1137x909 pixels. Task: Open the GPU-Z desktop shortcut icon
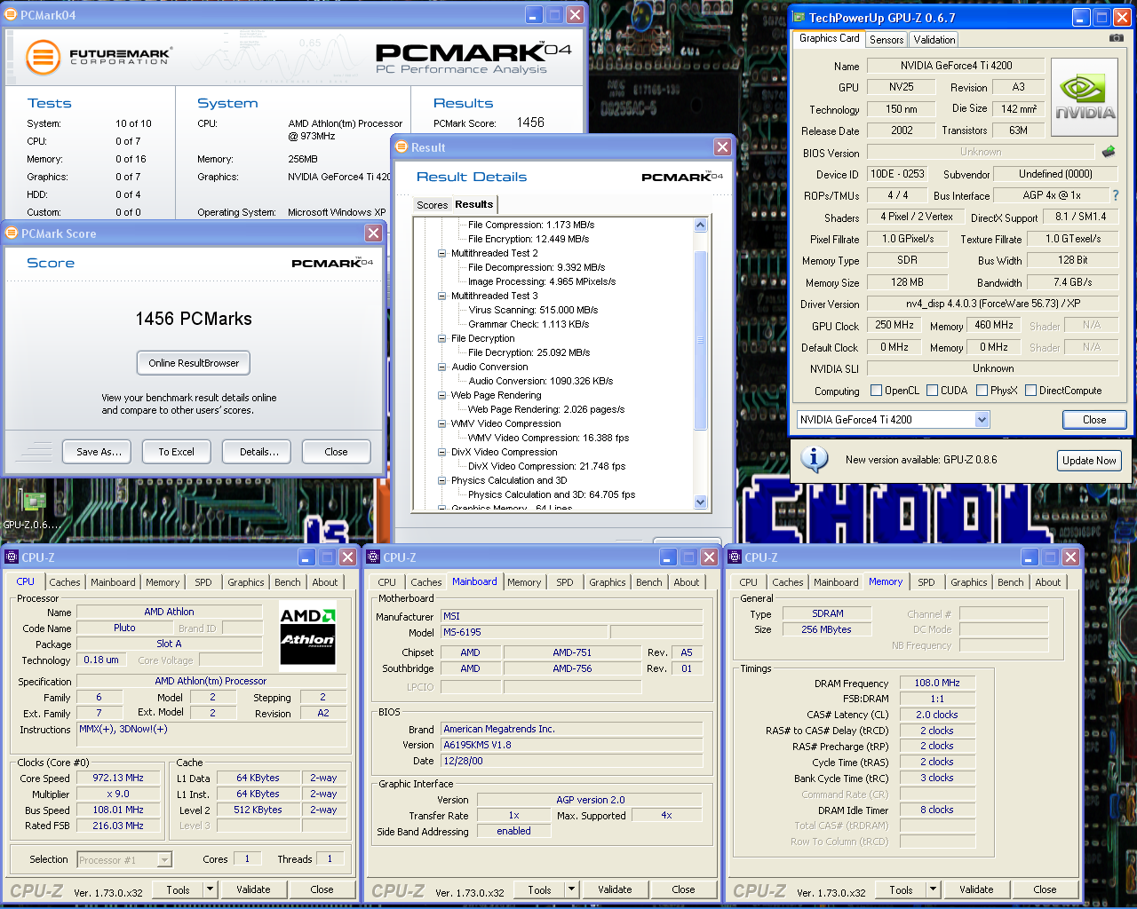[x=34, y=502]
